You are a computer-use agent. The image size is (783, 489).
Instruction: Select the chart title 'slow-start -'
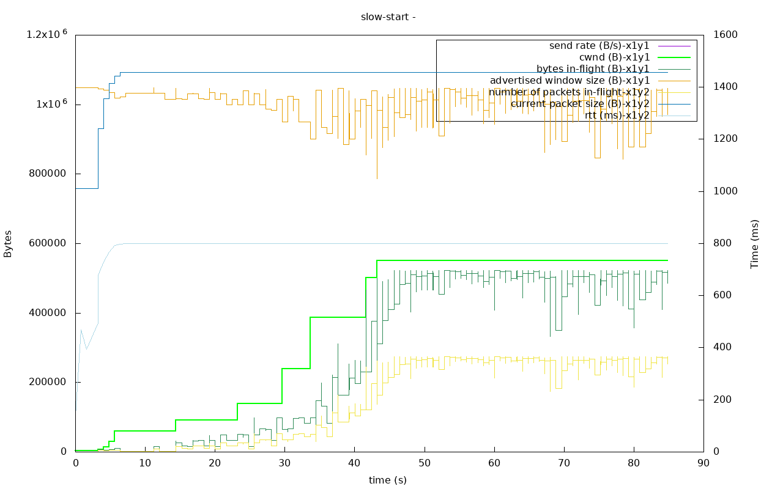(388, 17)
